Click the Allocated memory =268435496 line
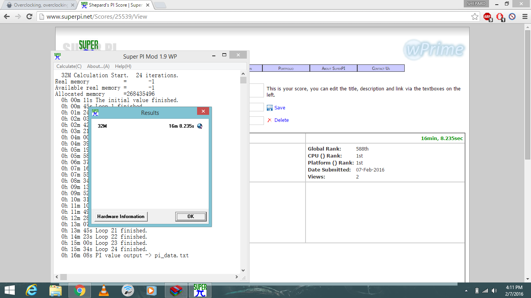 (x=105, y=94)
